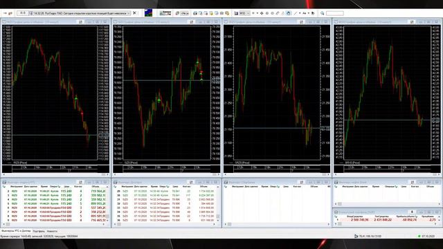Viewport: 443px width, 249px height.
Task: Select the move chart tool
Action: [262, 13]
